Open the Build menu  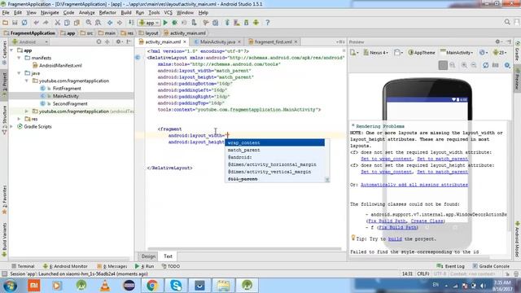126,13
